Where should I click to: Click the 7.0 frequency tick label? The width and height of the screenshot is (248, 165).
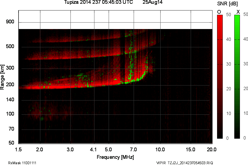133,149
